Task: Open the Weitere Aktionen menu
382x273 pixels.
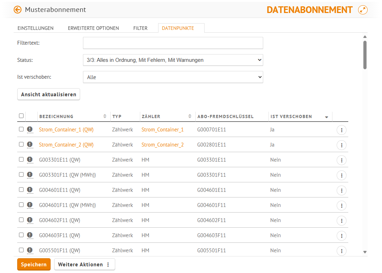Action: [x=84, y=265]
